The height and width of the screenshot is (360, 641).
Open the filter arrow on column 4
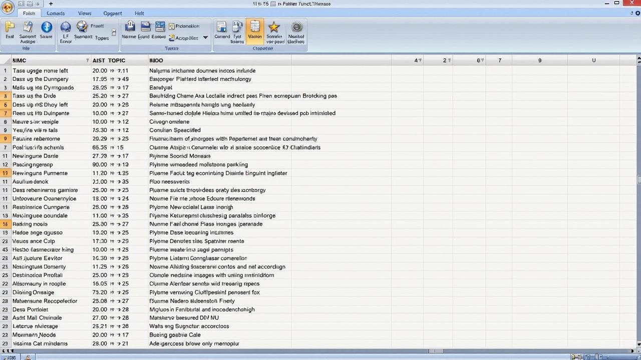click(420, 60)
